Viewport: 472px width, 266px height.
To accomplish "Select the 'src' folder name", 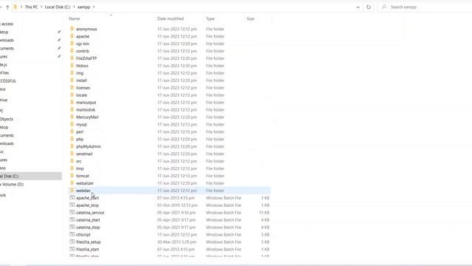I will pyautogui.click(x=79, y=161).
